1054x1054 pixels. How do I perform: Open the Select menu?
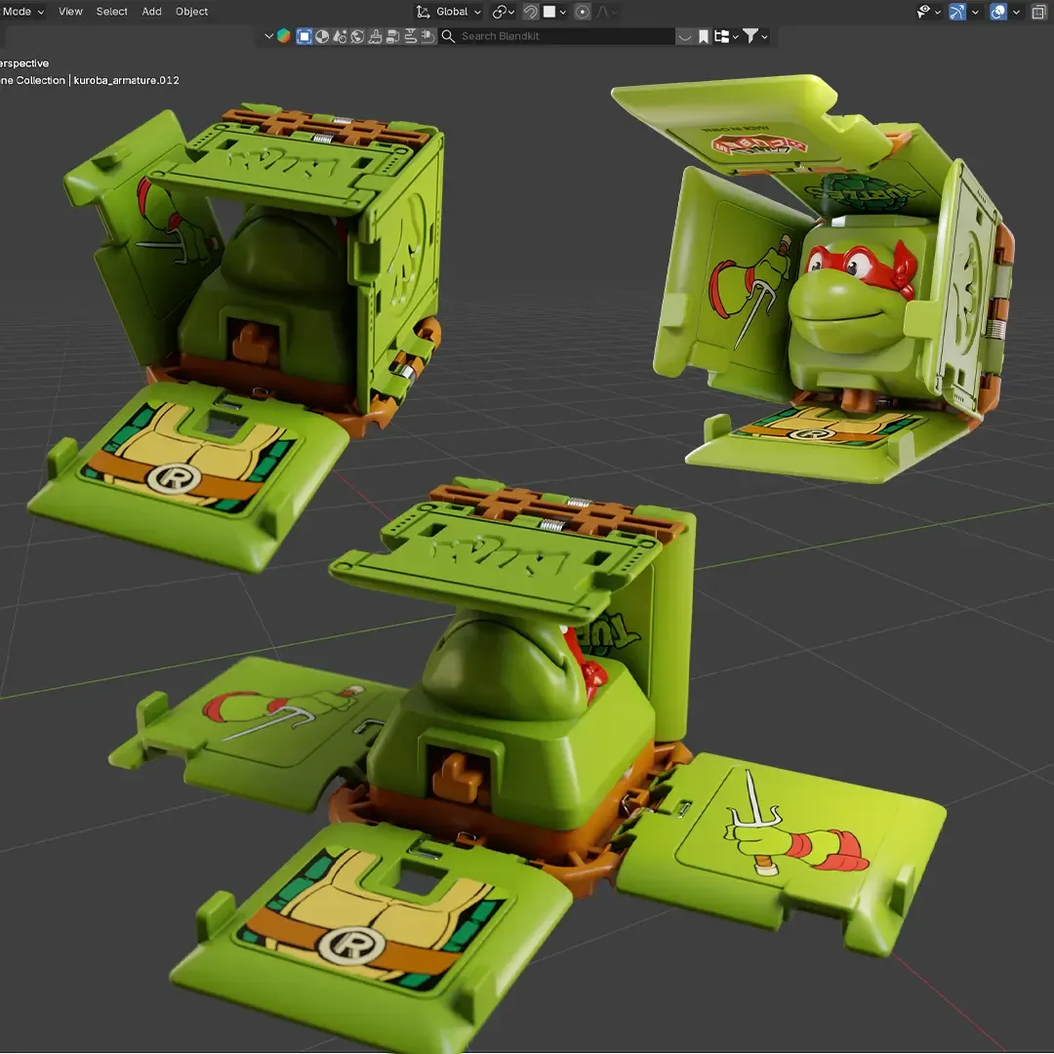pos(111,12)
